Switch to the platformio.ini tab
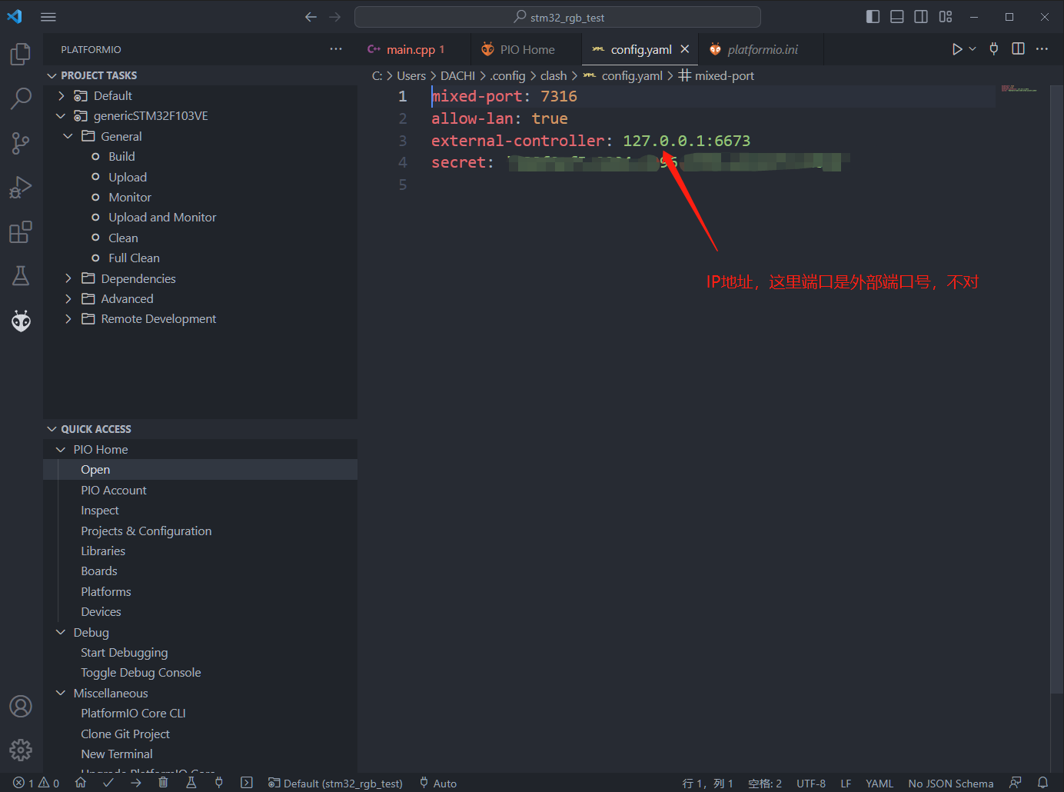The height and width of the screenshot is (792, 1064). pyautogui.click(x=761, y=49)
